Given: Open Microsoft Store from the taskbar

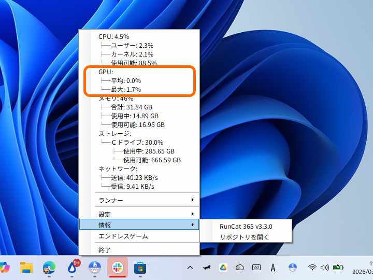Looking at the screenshot, I should coord(140,268).
